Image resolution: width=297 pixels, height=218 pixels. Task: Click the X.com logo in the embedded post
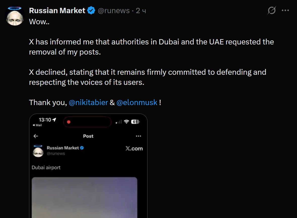(134, 149)
